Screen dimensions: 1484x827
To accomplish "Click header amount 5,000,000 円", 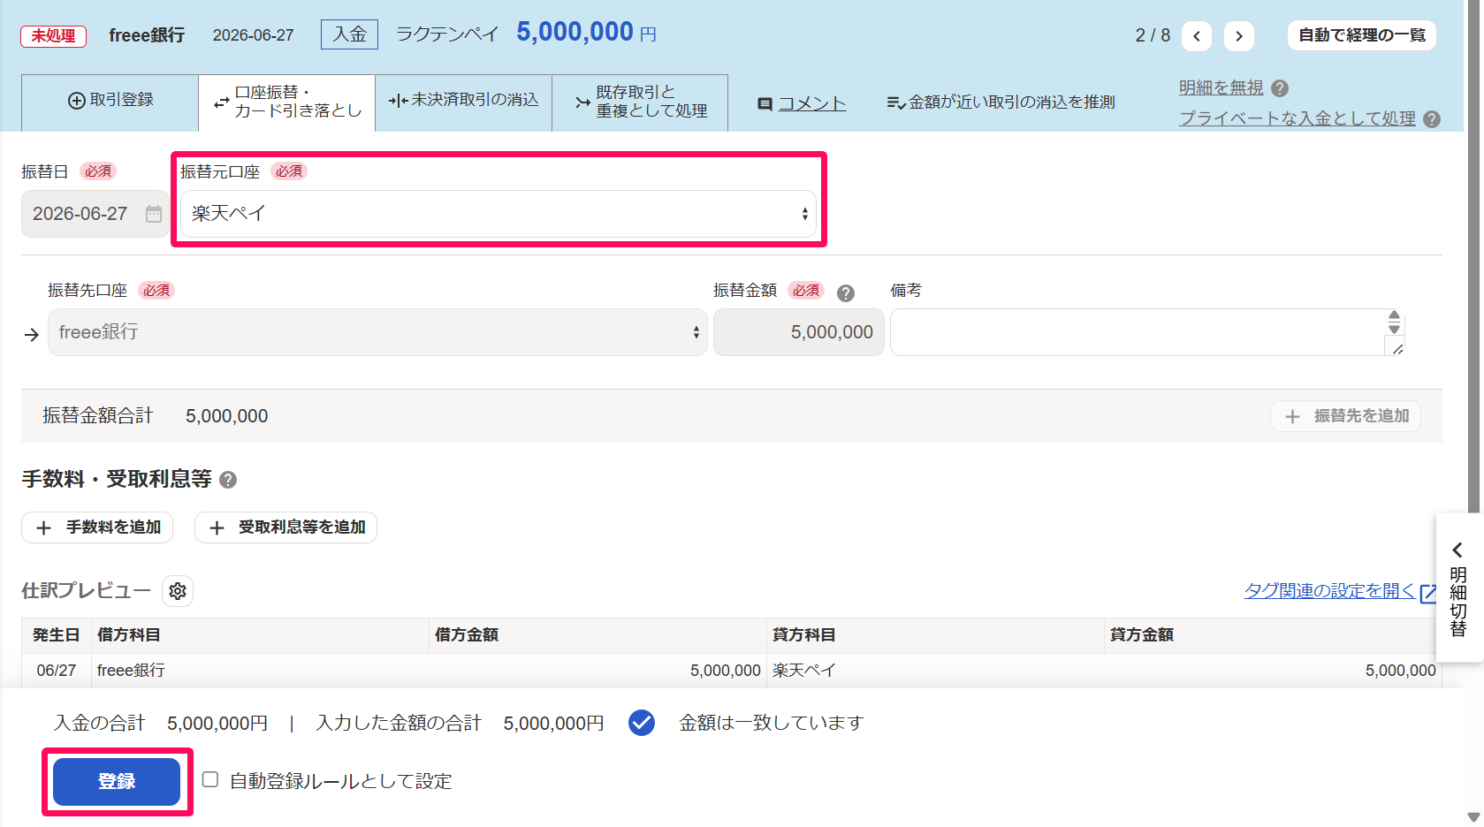I will pos(586,33).
